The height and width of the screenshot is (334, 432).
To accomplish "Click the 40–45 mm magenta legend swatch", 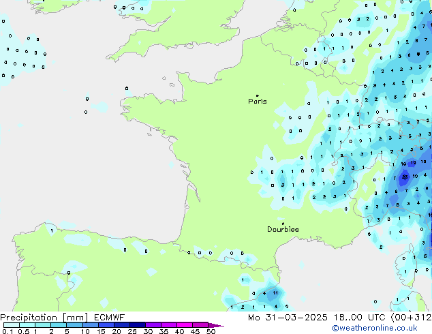I will (185, 325).
